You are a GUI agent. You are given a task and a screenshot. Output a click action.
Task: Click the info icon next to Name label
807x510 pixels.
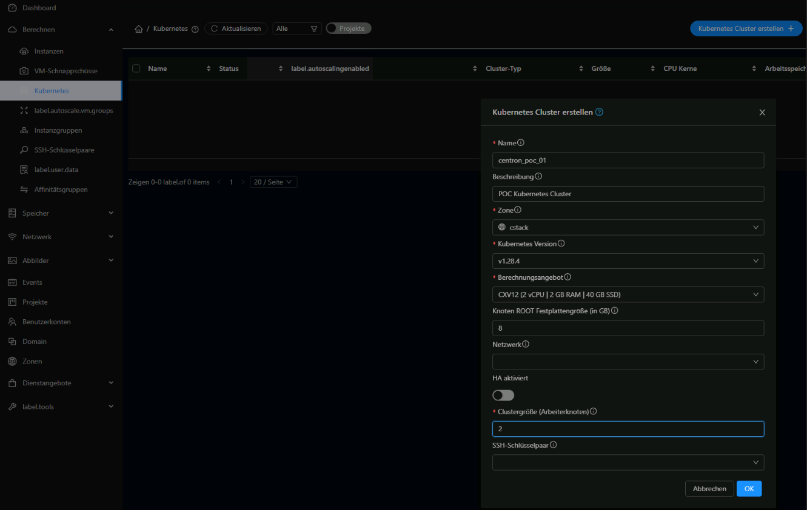[x=521, y=143]
